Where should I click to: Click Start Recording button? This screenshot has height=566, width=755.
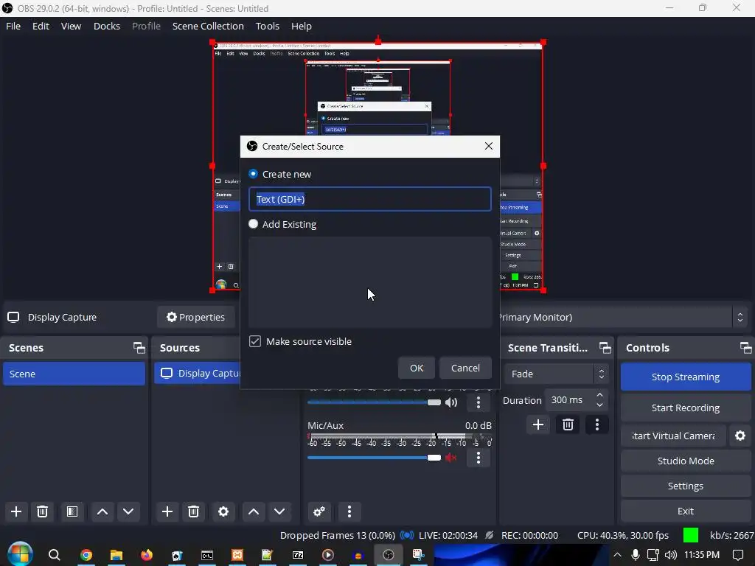[685, 408]
